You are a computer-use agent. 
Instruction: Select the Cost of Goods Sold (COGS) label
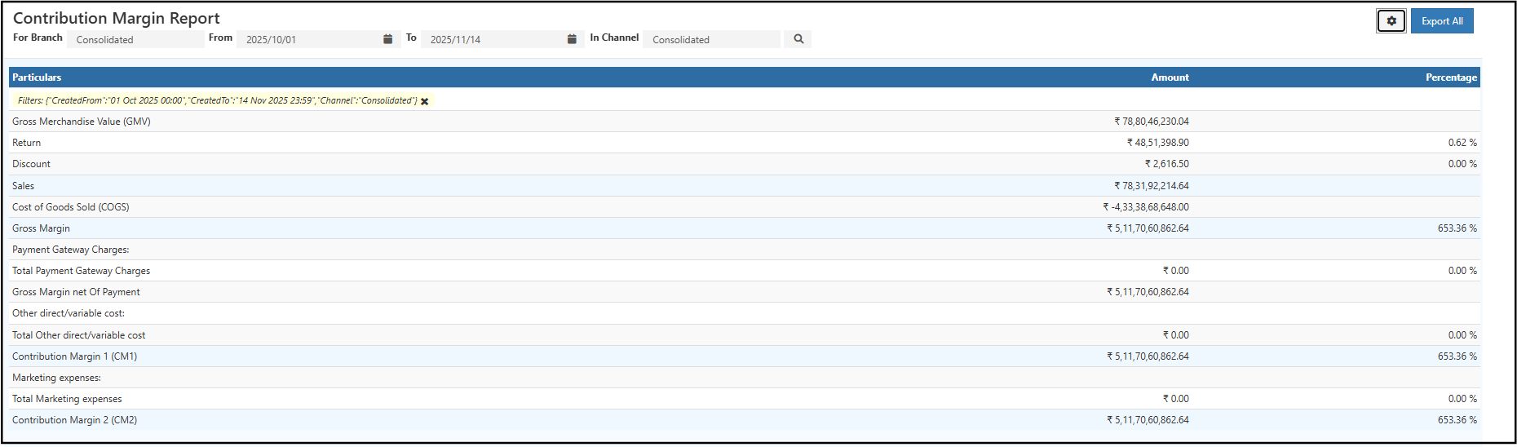tap(71, 207)
